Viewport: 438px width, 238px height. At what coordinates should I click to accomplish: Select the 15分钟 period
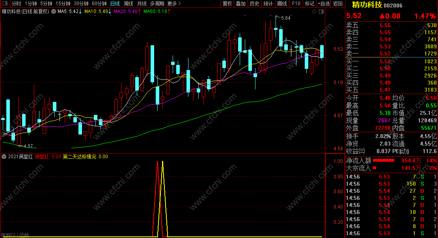click(63, 4)
